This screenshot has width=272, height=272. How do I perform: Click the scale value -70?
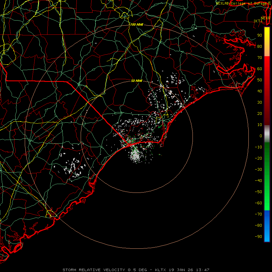coord(258,214)
